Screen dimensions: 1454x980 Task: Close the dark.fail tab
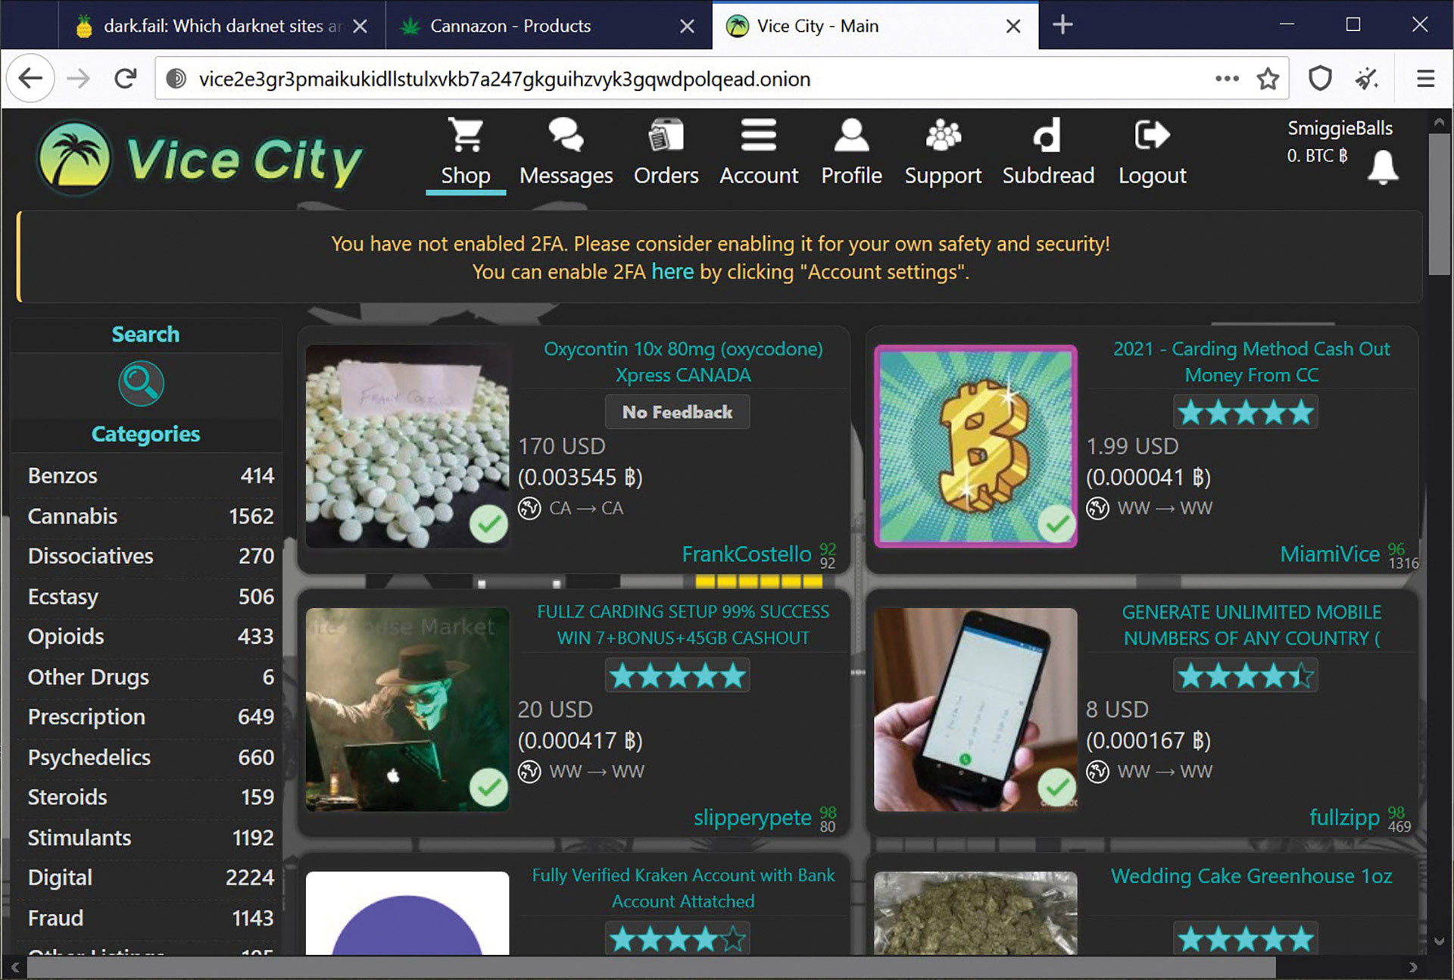coord(360,27)
